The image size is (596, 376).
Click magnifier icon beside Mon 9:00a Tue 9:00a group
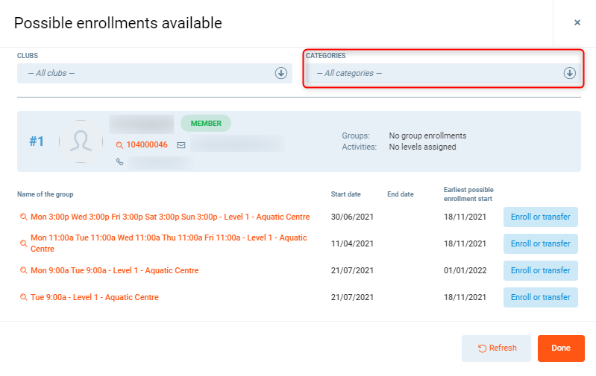[24, 271]
